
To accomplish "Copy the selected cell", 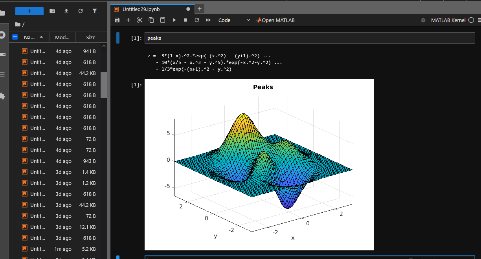I will [151, 20].
